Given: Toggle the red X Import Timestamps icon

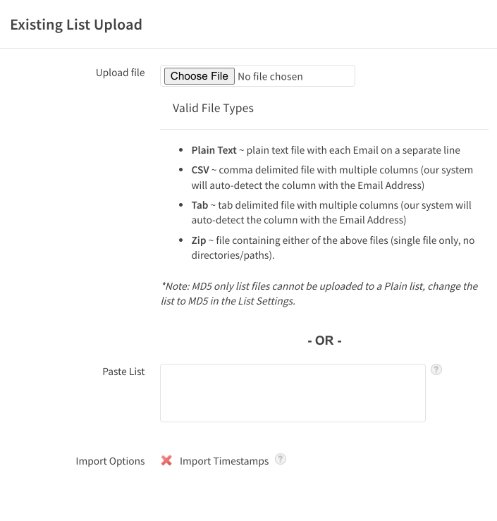Looking at the screenshot, I should tap(166, 460).
